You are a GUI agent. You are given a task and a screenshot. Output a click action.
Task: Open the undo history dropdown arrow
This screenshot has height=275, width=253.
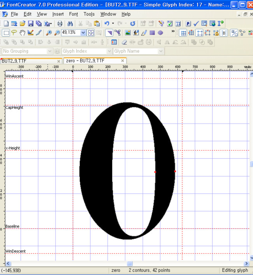click(x=113, y=23)
